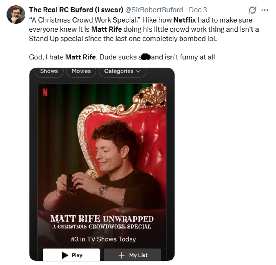Click the Dec 3 post date
This screenshot has width=276, height=265.
[198, 10]
